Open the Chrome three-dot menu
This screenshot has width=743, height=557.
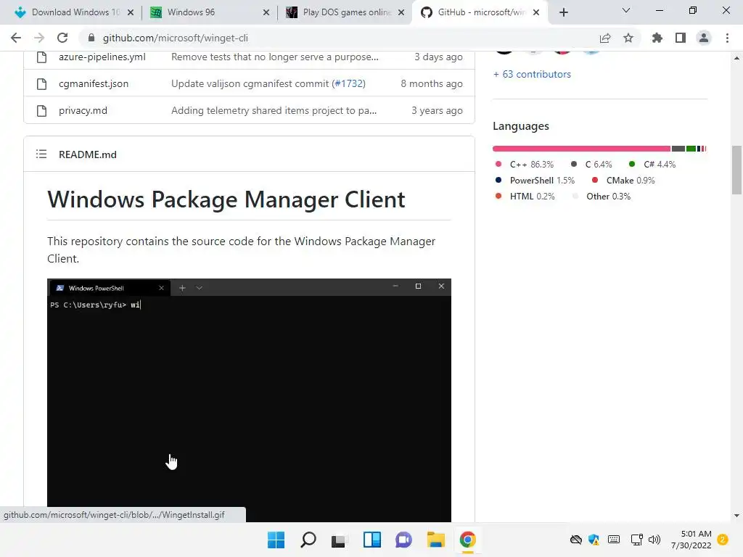[727, 38]
